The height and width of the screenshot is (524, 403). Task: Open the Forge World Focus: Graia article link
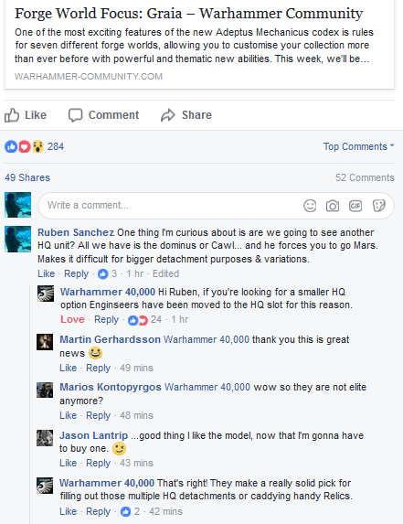[189, 14]
